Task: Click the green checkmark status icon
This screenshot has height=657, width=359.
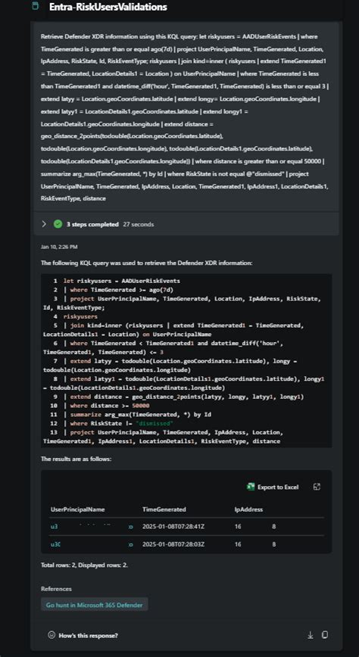Action: tap(58, 224)
